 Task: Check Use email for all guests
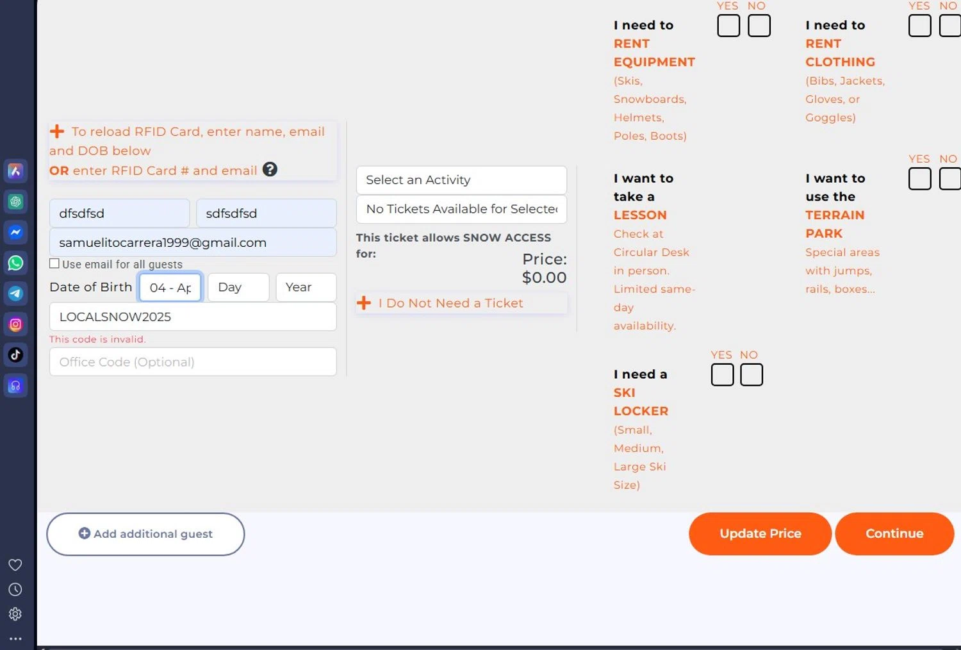(x=54, y=263)
